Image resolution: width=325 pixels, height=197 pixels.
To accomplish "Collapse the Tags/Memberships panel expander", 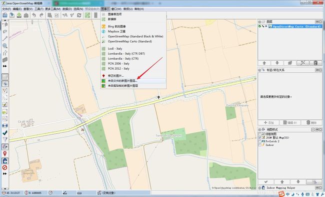I will pos(259,70).
